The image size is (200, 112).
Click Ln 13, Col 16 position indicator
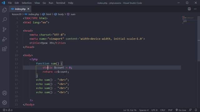pyautogui.click(x=130, y=110)
